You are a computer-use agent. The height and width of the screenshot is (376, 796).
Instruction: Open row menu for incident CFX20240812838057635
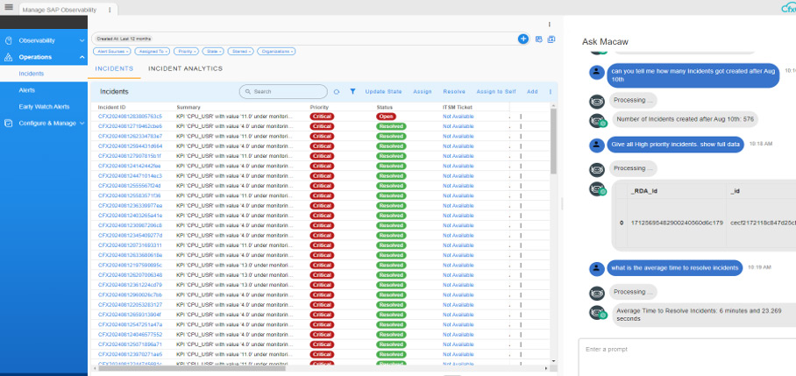click(521, 117)
